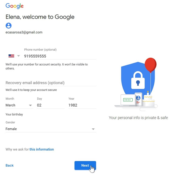Click the blue account avatar icon
Viewport: 172px width, 176px height.
coord(9,25)
